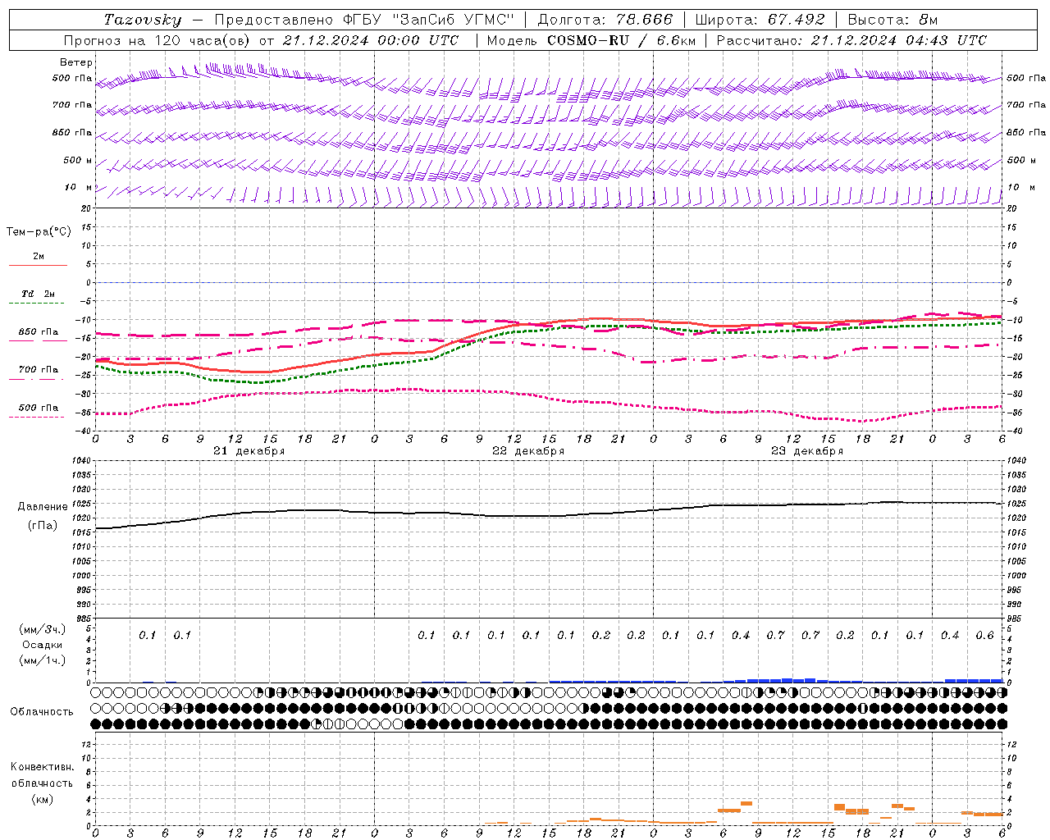This screenshot has width=1050, height=840.
Task: Click the Ветер panel label
Action: pos(76,62)
